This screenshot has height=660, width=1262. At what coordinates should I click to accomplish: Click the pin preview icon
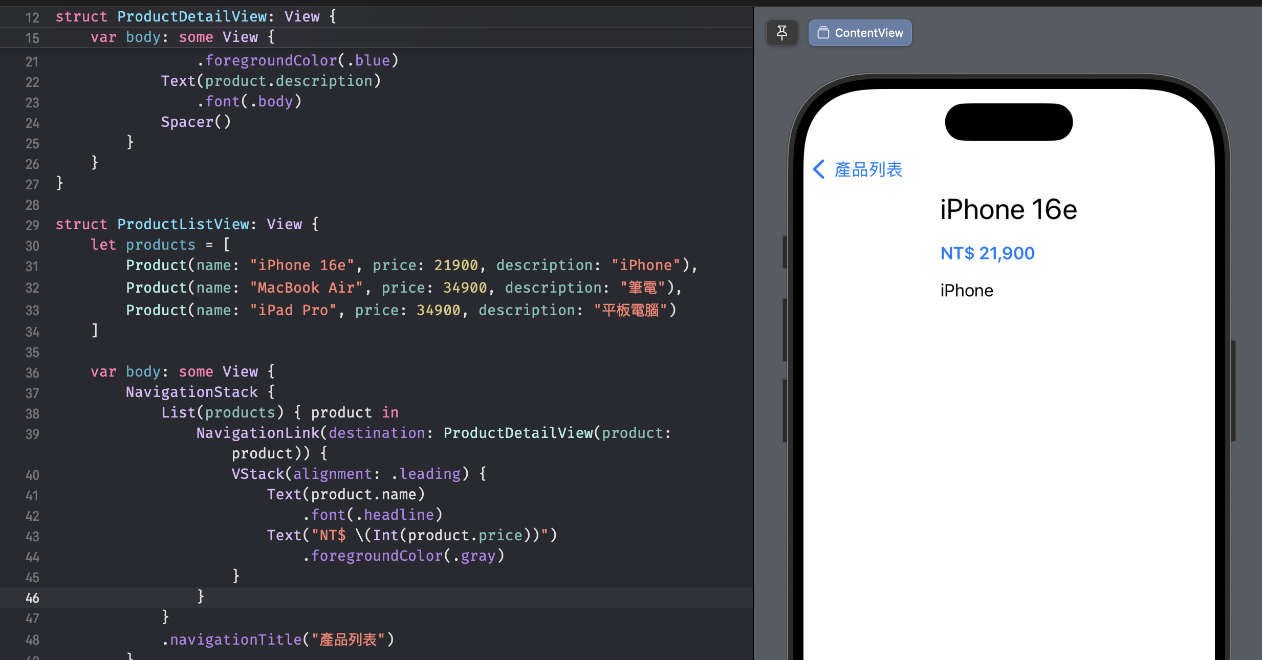(x=781, y=33)
